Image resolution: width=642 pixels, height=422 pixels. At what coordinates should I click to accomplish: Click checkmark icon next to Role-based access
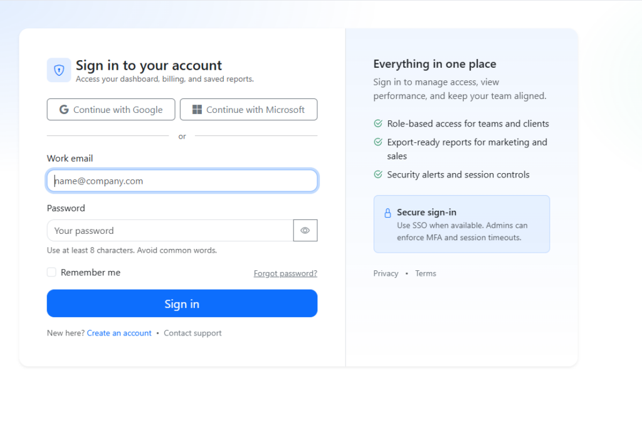click(378, 124)
